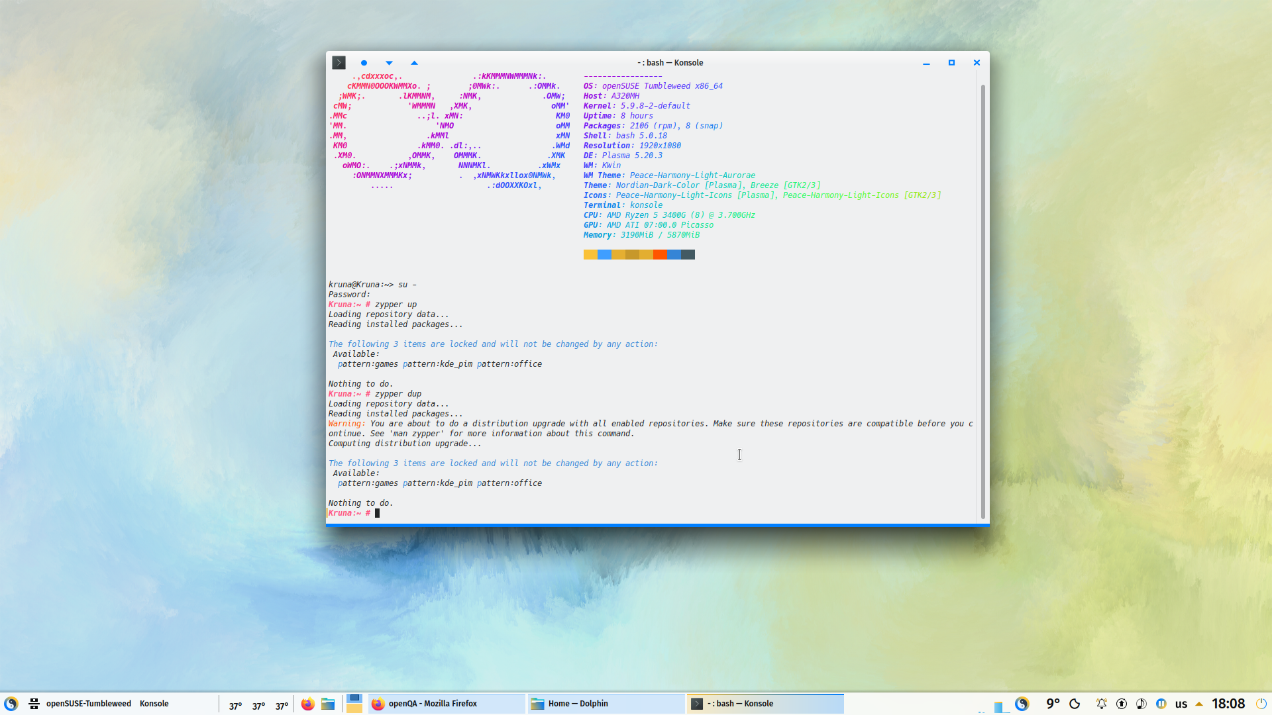
Task: Select the bash — Konsole taskbar entry
Action: 765,704
